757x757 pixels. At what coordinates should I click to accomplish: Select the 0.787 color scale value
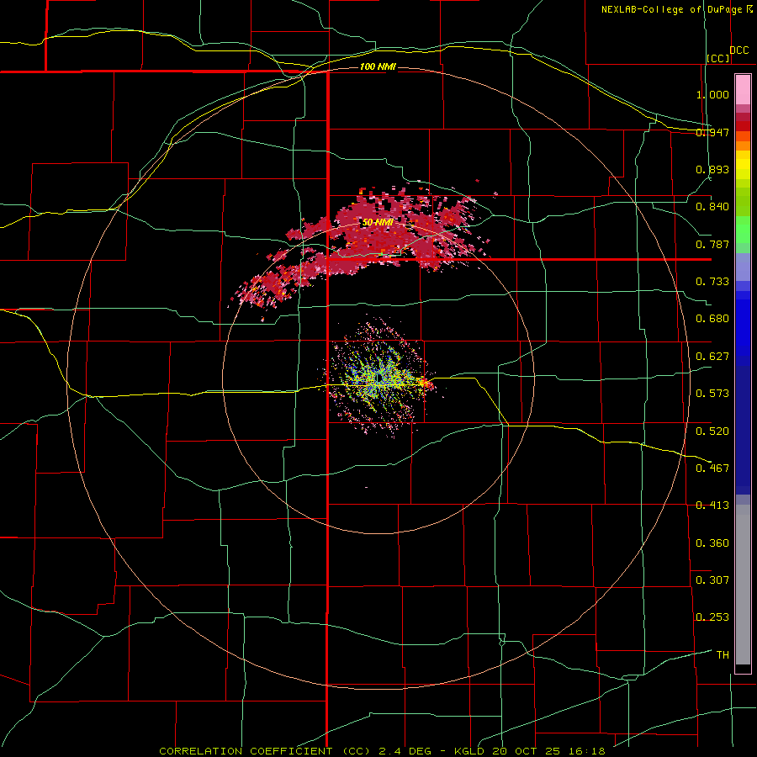coord(712,244)
